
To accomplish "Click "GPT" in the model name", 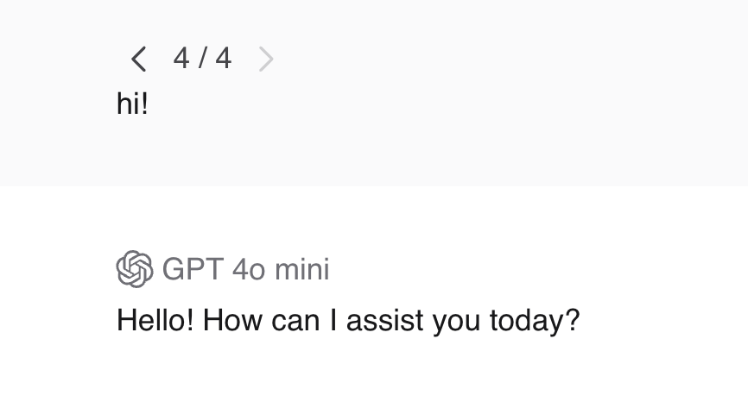I will pyautogui.click(x=193, y=269).
